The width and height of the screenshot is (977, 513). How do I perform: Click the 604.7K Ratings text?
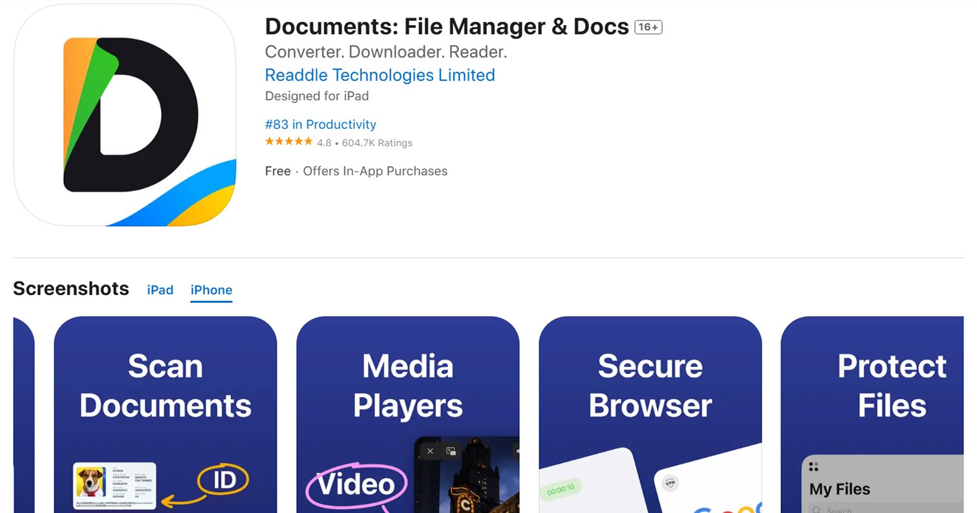coord(376,143)
